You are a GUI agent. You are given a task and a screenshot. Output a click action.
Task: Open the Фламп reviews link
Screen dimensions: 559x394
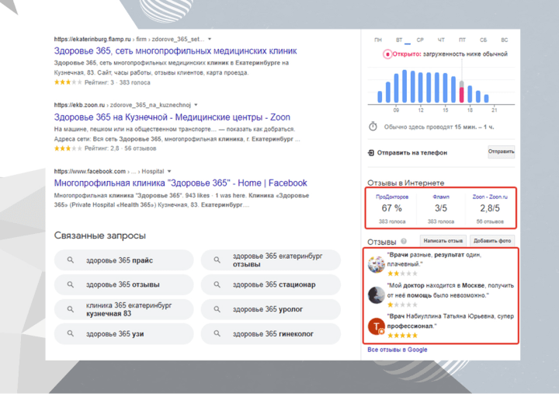441,197
